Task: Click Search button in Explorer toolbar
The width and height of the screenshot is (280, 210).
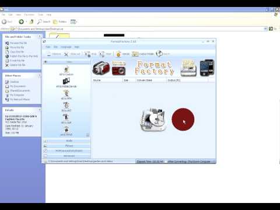Action: coord(44,22)
